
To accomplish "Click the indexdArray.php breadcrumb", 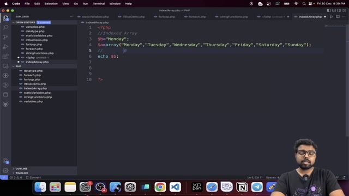I will pos(97,22).
